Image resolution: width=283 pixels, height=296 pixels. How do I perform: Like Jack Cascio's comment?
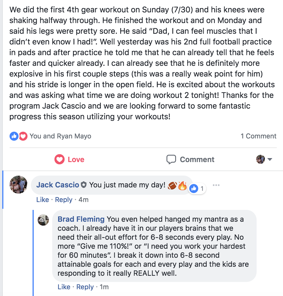point(43,200)
